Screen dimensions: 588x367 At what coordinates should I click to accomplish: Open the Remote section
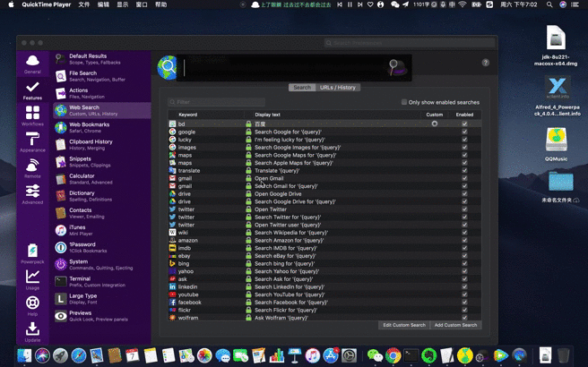pyautogui.click(x=32, y=168)
